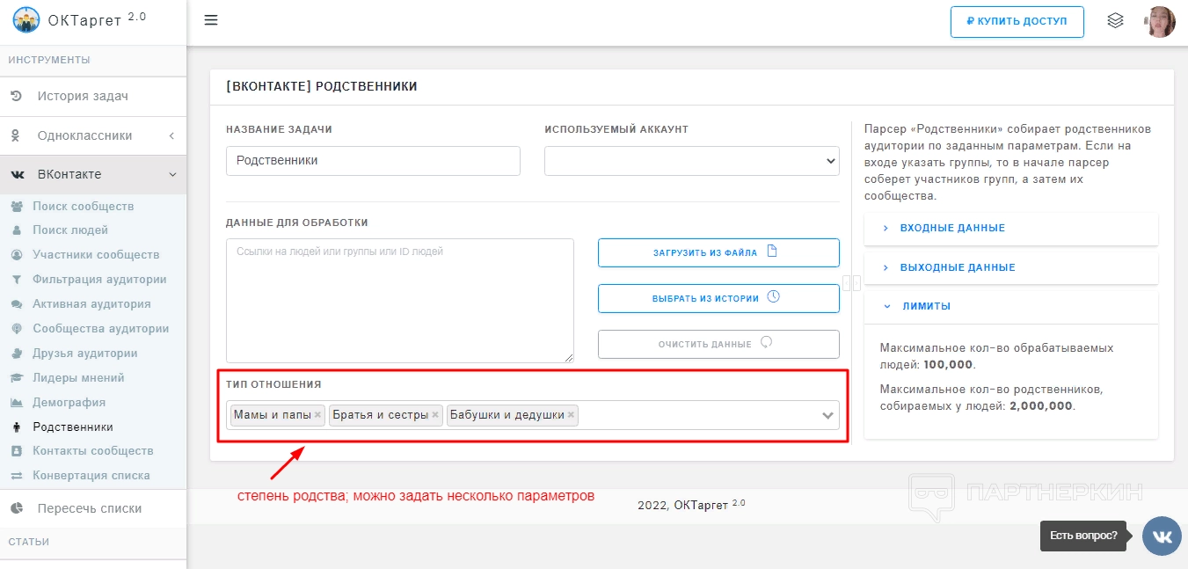Open Контакты сообществ in sidebar
This screenshot has width=1188, height=569.
click(93, 451)
